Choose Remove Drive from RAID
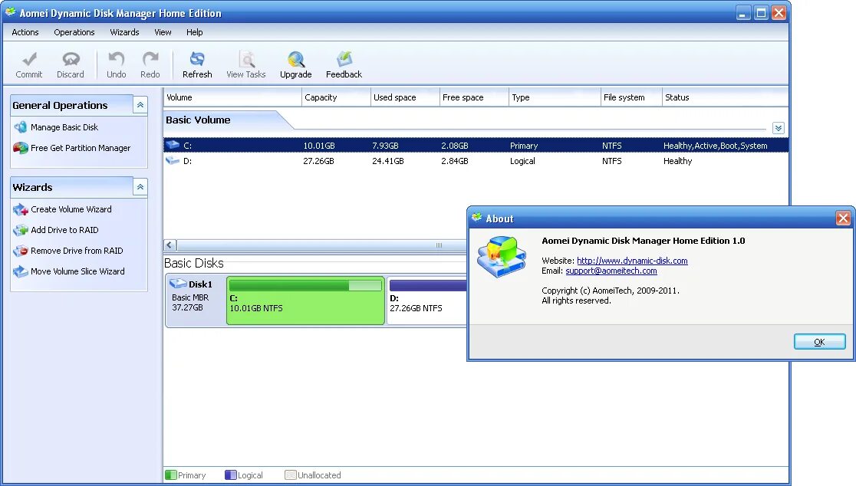Viewport: 856px width, 486px height. click(x=77, y=251)
